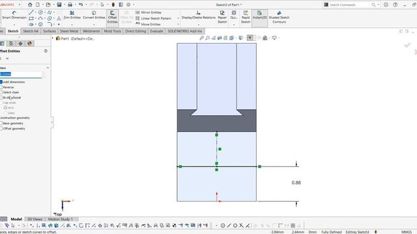Open the SOLIDWORKS Add-Ins tab

coord(185,31)
